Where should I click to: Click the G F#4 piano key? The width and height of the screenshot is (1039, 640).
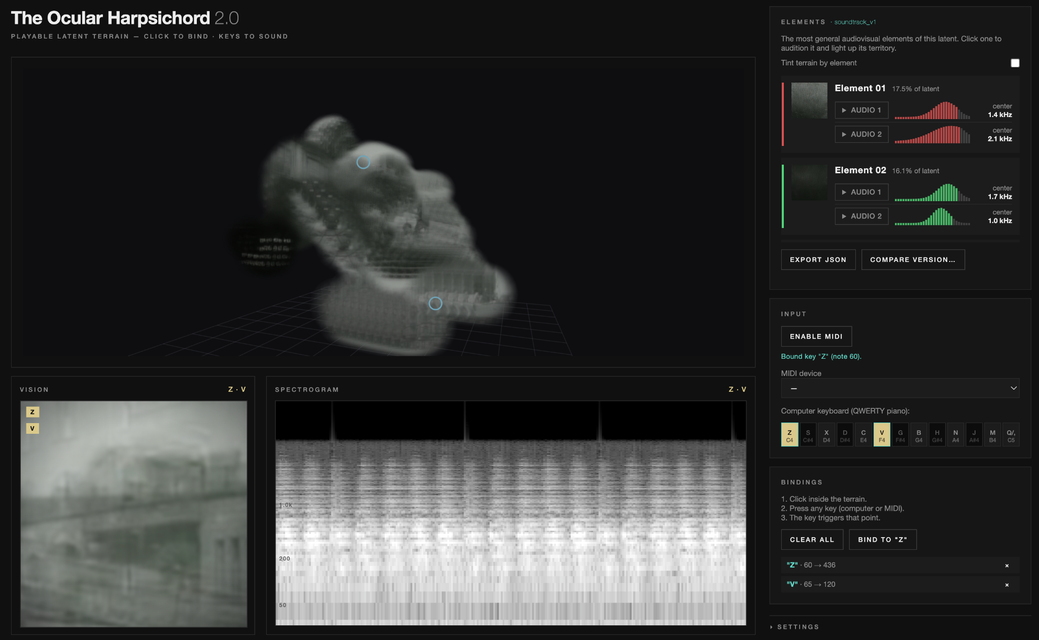[x=900, y=435]
